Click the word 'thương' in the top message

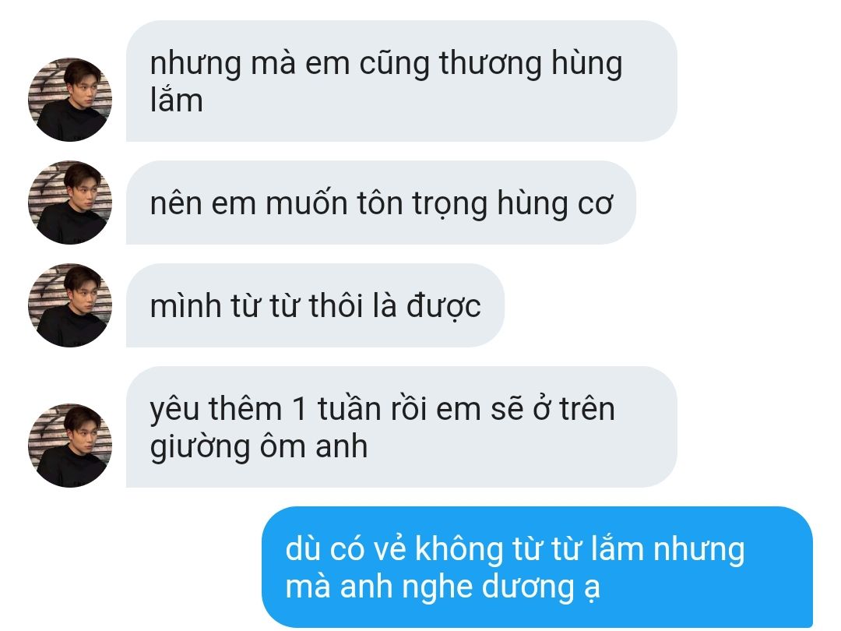[x=491, y=65]
